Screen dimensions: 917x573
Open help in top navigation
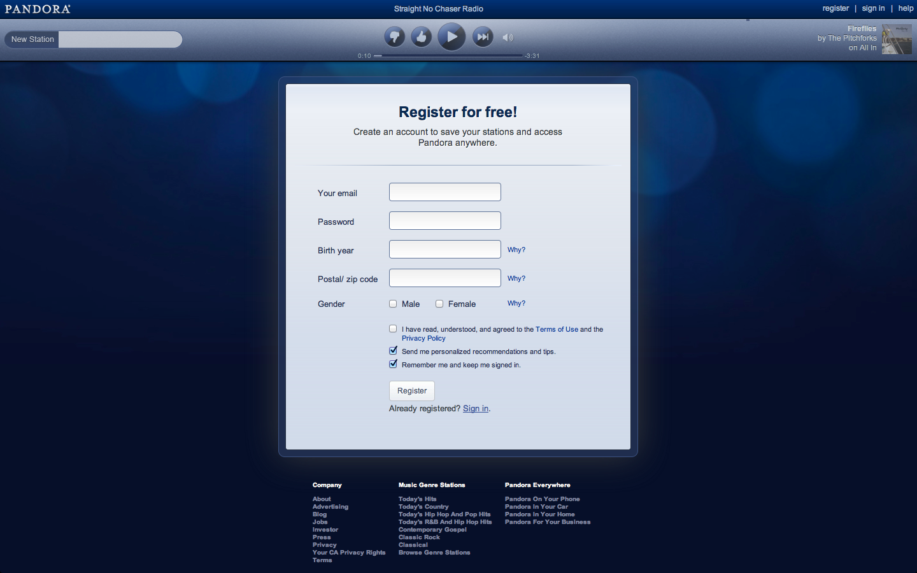[906, 8]
